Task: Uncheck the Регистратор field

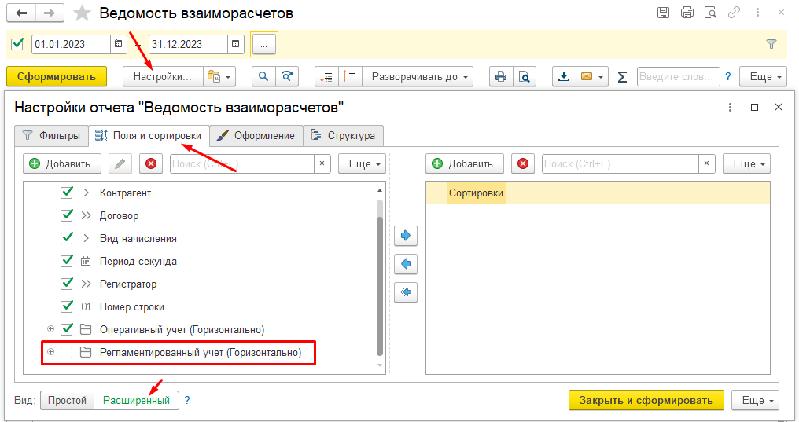Action: [x=67, y=284]
